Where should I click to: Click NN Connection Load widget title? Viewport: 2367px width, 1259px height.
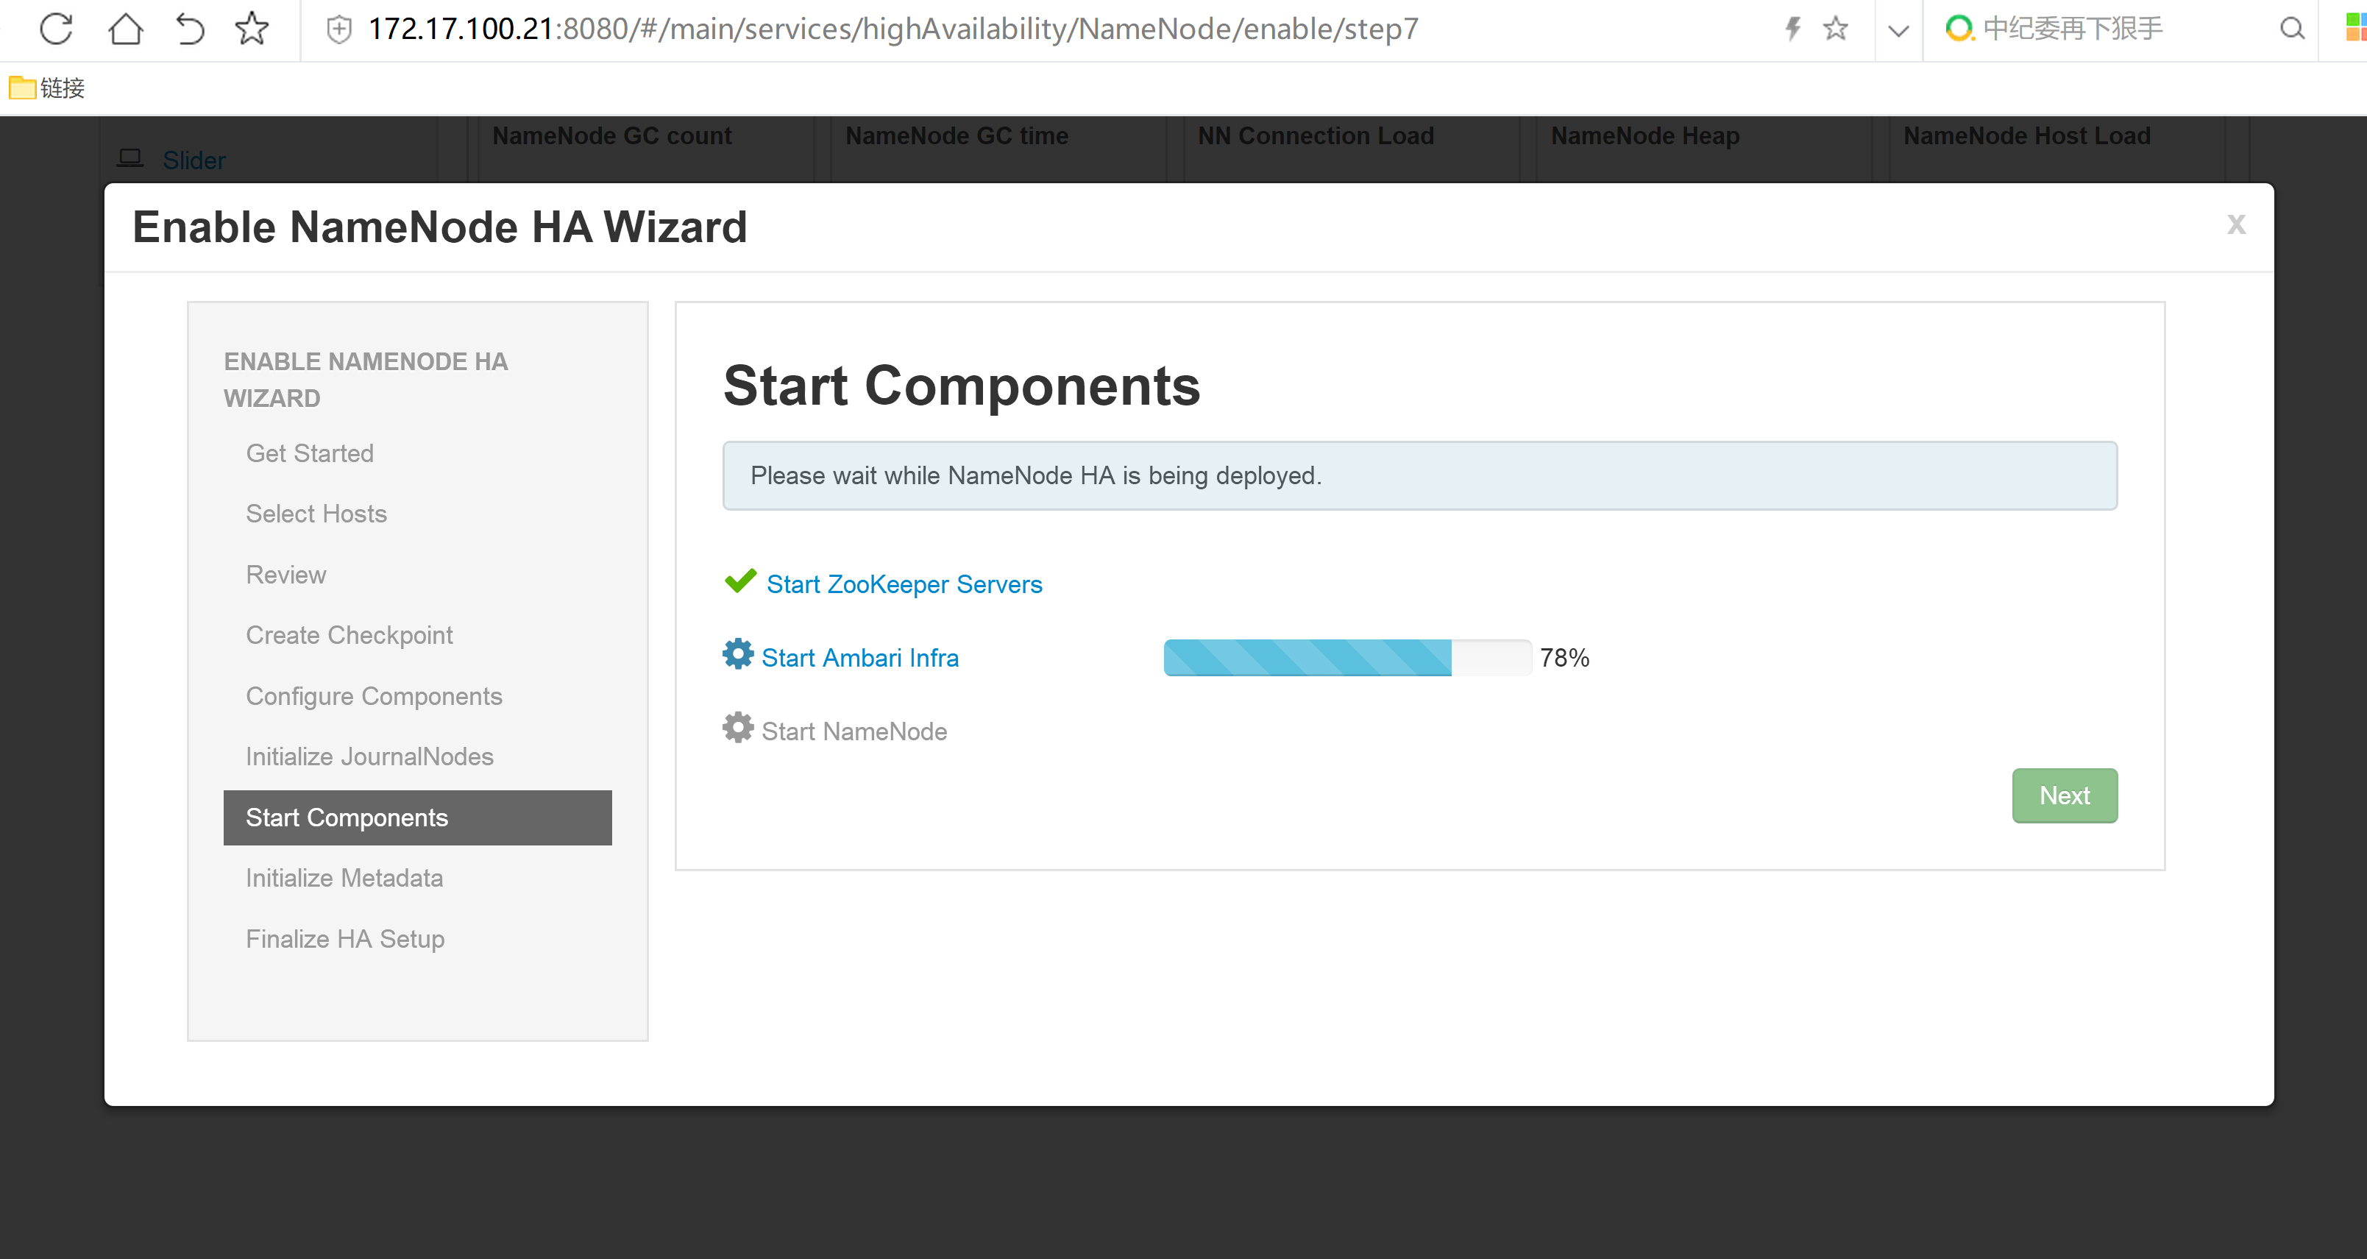coord(1316,136)
